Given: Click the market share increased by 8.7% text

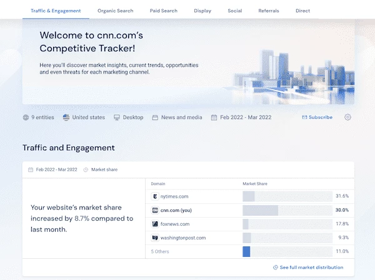Looking at the screenshot, I should pyautogui.click(x=82, y=218).
